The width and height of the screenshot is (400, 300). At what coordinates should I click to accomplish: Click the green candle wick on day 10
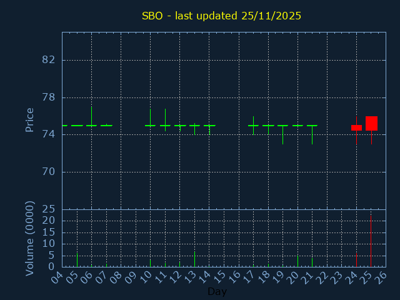point(150,116)
